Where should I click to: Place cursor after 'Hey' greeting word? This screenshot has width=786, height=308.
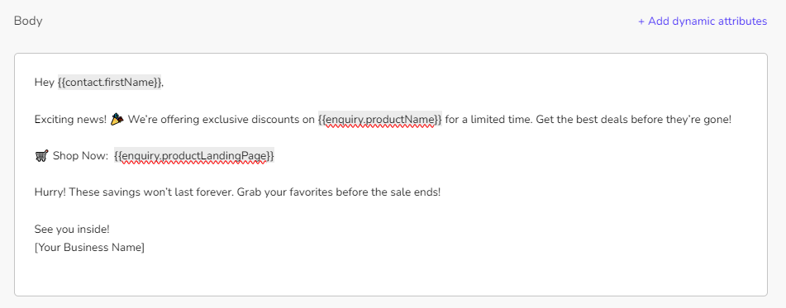(x=55, y=82)
